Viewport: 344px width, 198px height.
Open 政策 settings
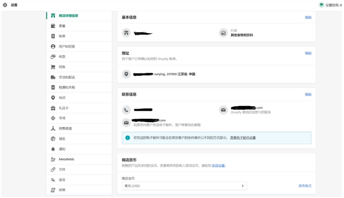tap(79, 190)
